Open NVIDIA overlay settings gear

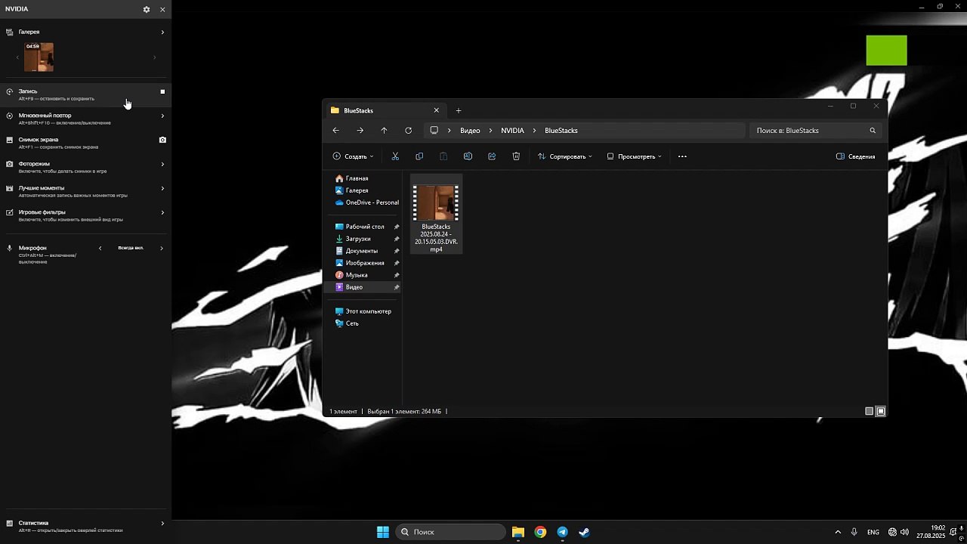coord(147,10)
